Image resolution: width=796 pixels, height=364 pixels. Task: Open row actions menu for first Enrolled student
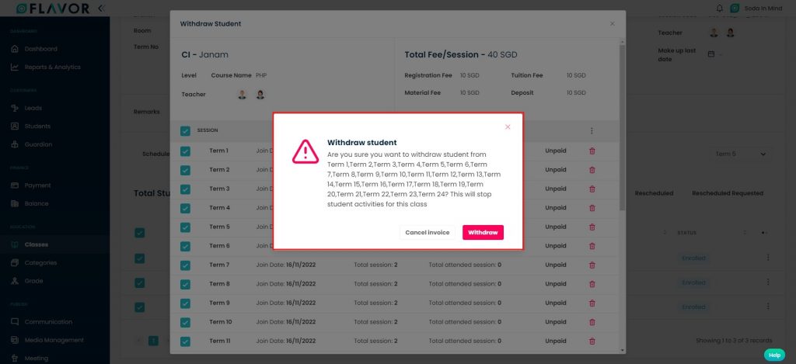(x=767, y=258)
